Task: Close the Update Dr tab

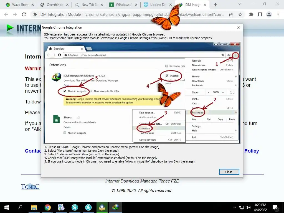Action: point(171,5)
